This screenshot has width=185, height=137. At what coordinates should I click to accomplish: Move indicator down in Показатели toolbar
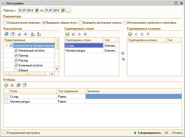(x=25, y=34)
